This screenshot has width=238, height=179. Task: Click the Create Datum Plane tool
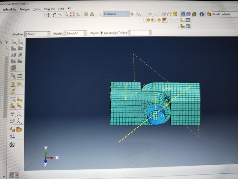pyautogui.click(x=12, y=121)
